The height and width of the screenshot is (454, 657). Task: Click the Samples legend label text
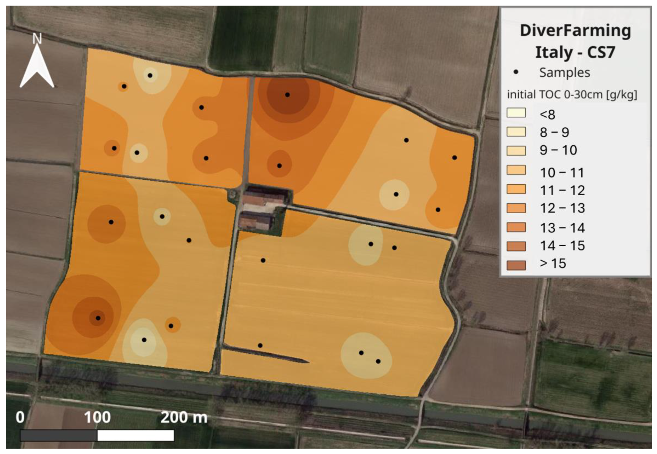[564, 72]
